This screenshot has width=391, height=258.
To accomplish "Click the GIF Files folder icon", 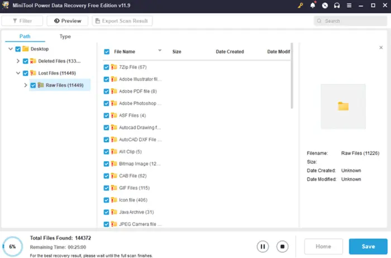I will point(114,188).
